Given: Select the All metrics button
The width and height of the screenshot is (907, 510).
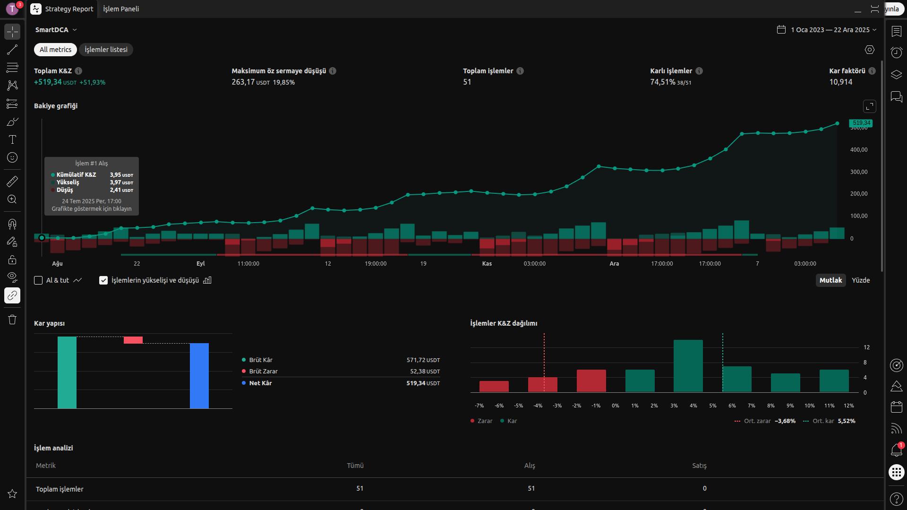Looking at the screenshot, I should [x=55, y=50].
